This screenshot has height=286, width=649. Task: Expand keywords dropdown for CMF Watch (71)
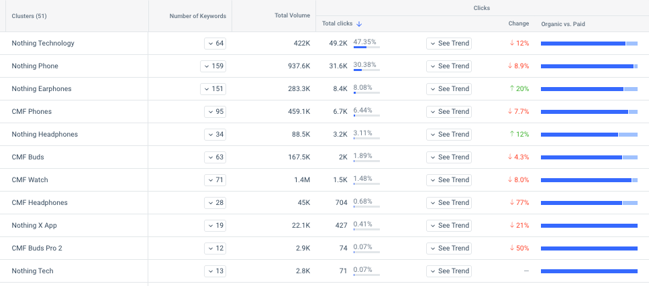[x=215, y=180]
